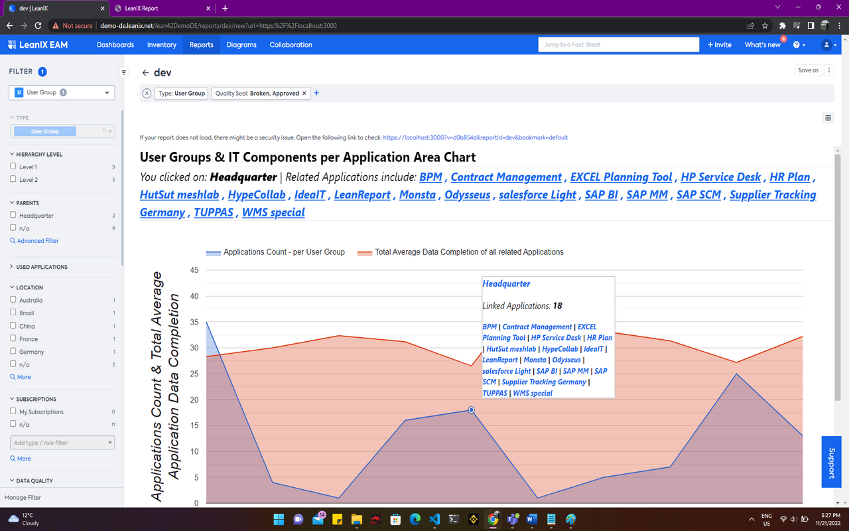Collapse the Subscriptions filter section

click(33, 399)
